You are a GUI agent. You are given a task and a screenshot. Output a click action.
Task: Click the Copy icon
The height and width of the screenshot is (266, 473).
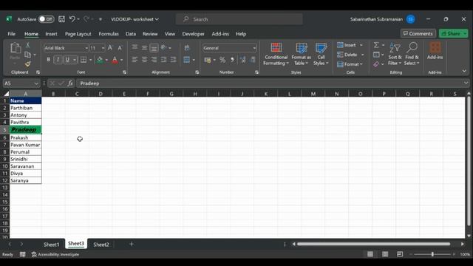[x=28, y=55]
